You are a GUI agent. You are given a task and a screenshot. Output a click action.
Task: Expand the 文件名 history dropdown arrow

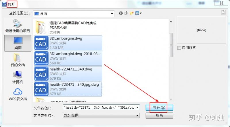coord(137,108)
